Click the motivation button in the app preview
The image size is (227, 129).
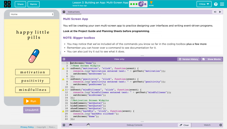(x=33, y=72)
